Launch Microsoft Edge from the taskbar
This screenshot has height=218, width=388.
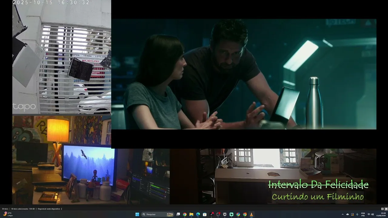click(198, 214)
